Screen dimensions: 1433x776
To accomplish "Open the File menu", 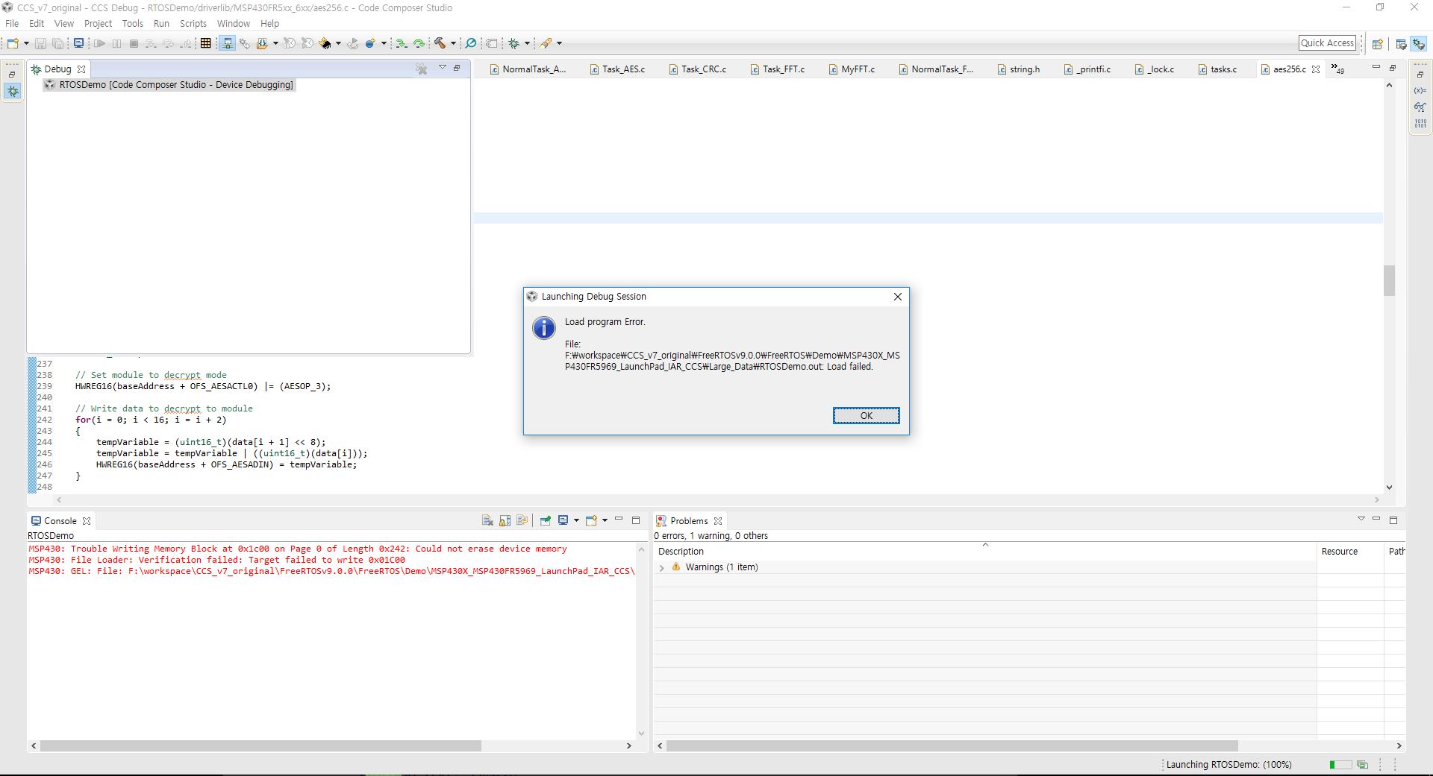I will (12, 23).
